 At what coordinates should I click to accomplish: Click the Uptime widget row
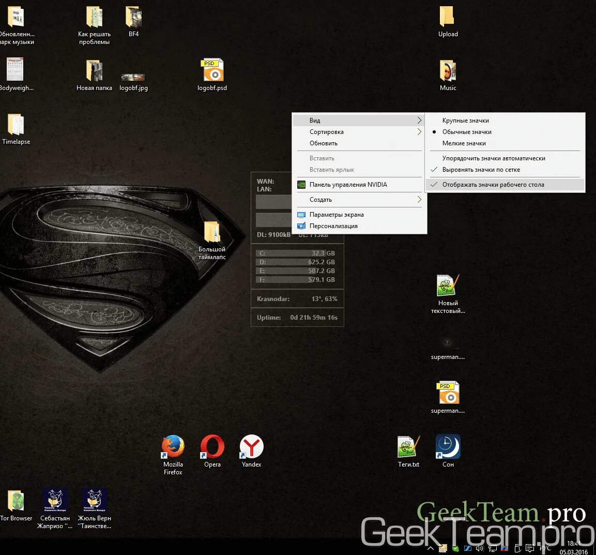click(x=297, y=317)
